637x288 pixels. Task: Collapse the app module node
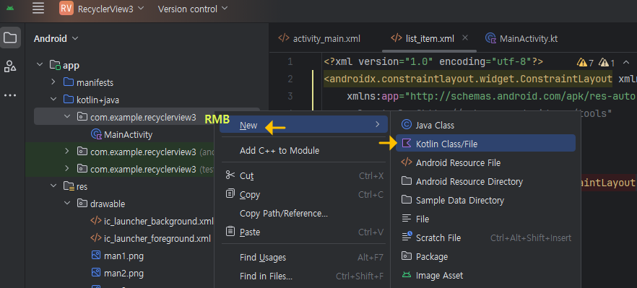point(40,65)
